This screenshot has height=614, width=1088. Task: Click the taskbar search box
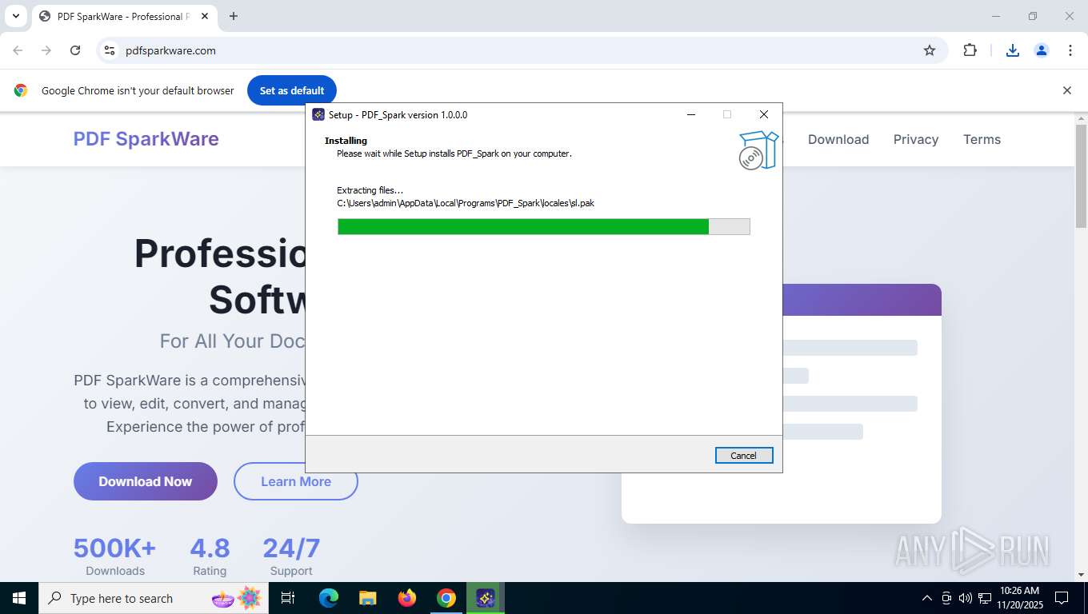pyautogui.click(x=153, y=598)
